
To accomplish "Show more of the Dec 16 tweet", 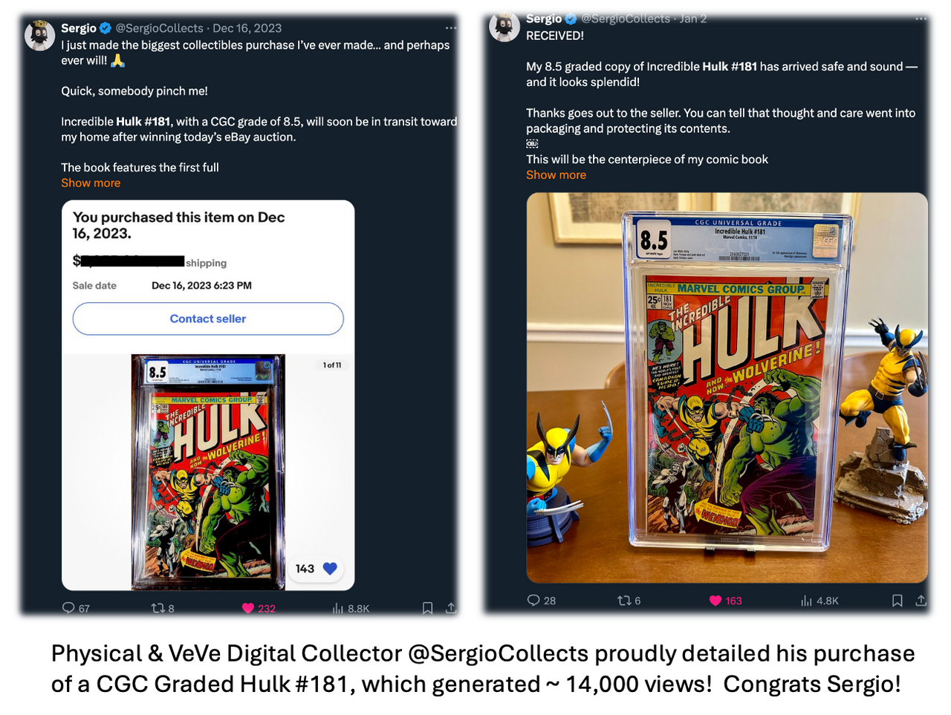I will (x=91, y=183).
